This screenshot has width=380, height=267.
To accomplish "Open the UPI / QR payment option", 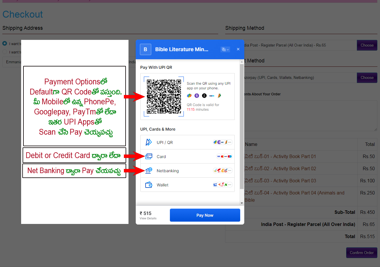I will pos(187,142).
